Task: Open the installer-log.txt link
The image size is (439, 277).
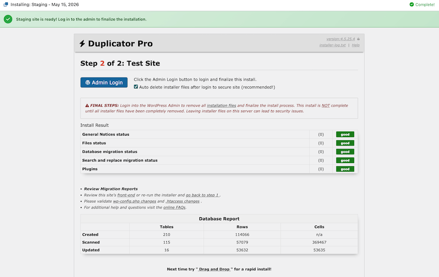Action: click(x=332, y=45)
